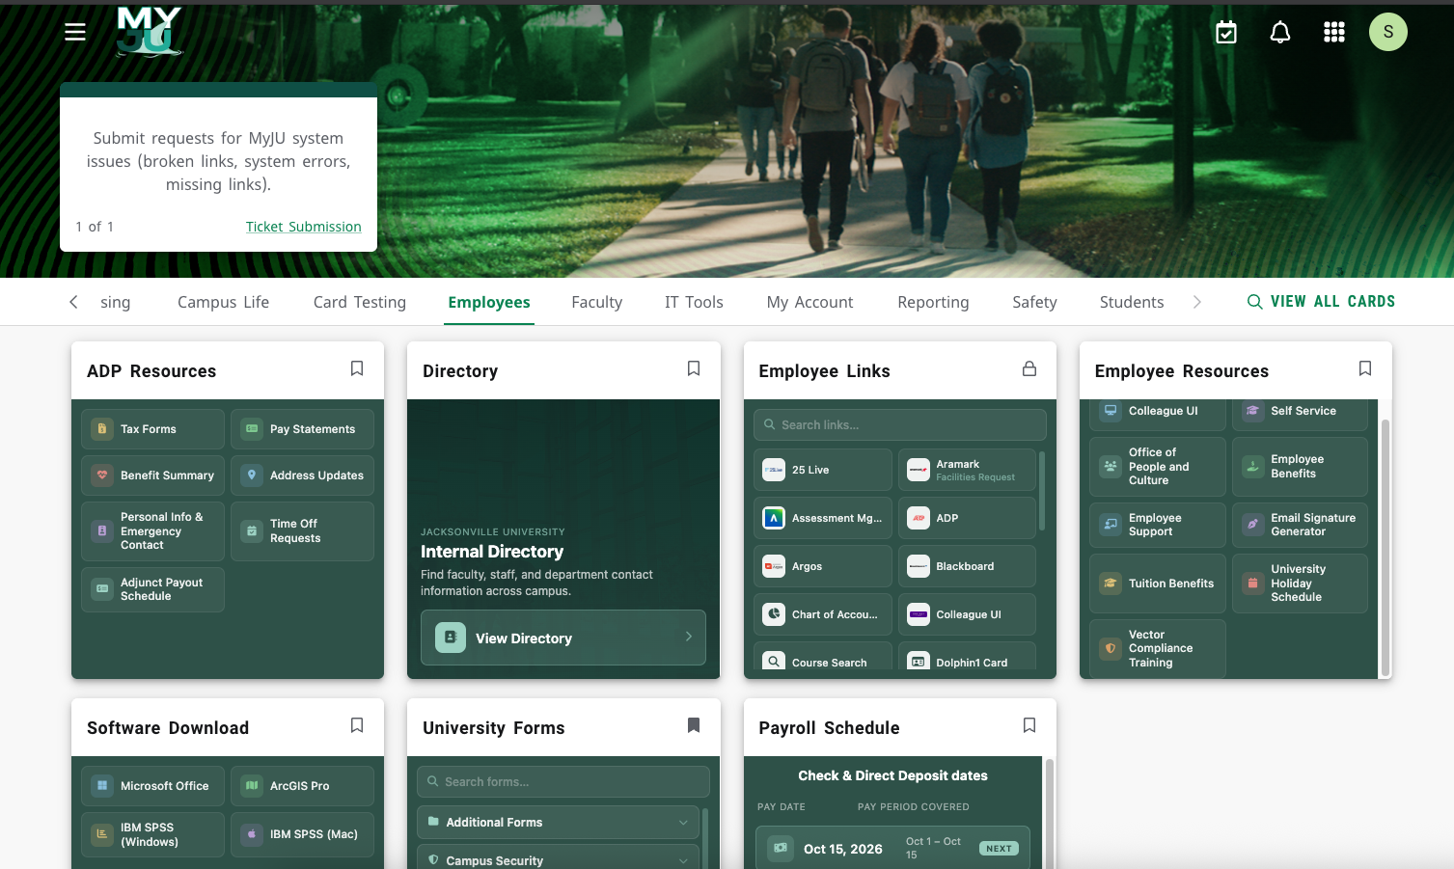Open the Tuition Benefits tile
Image resolution: width=1454 pixels, height=869 pixels.
[1158, 584]
